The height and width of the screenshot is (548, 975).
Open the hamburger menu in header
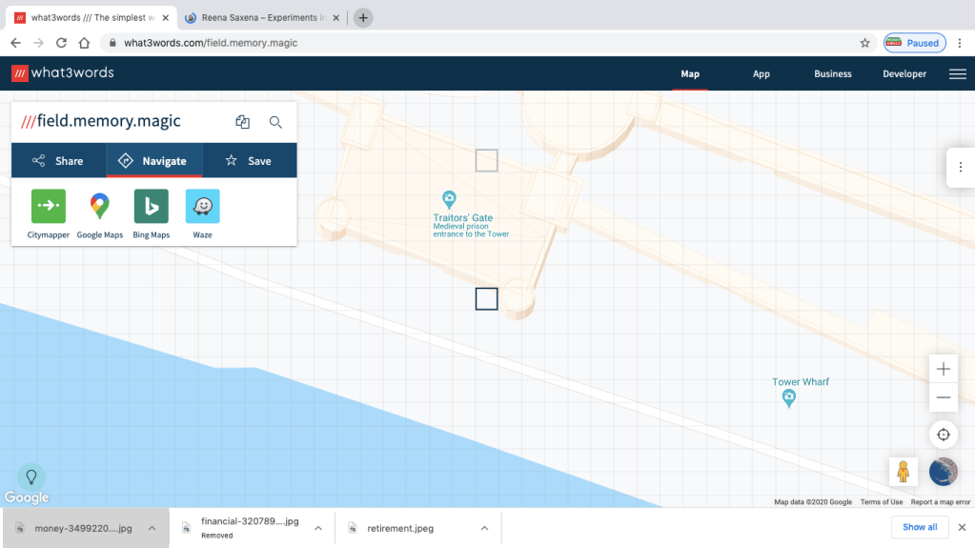tap(957, 74)
